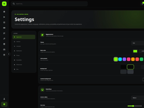Choose the pink color preset
The width and height of the screenshot is (144, 108).
(129, 59)
